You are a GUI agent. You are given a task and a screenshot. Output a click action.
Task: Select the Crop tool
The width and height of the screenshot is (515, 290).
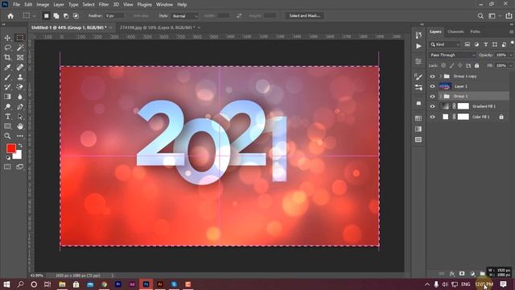(x=7, y=57)
